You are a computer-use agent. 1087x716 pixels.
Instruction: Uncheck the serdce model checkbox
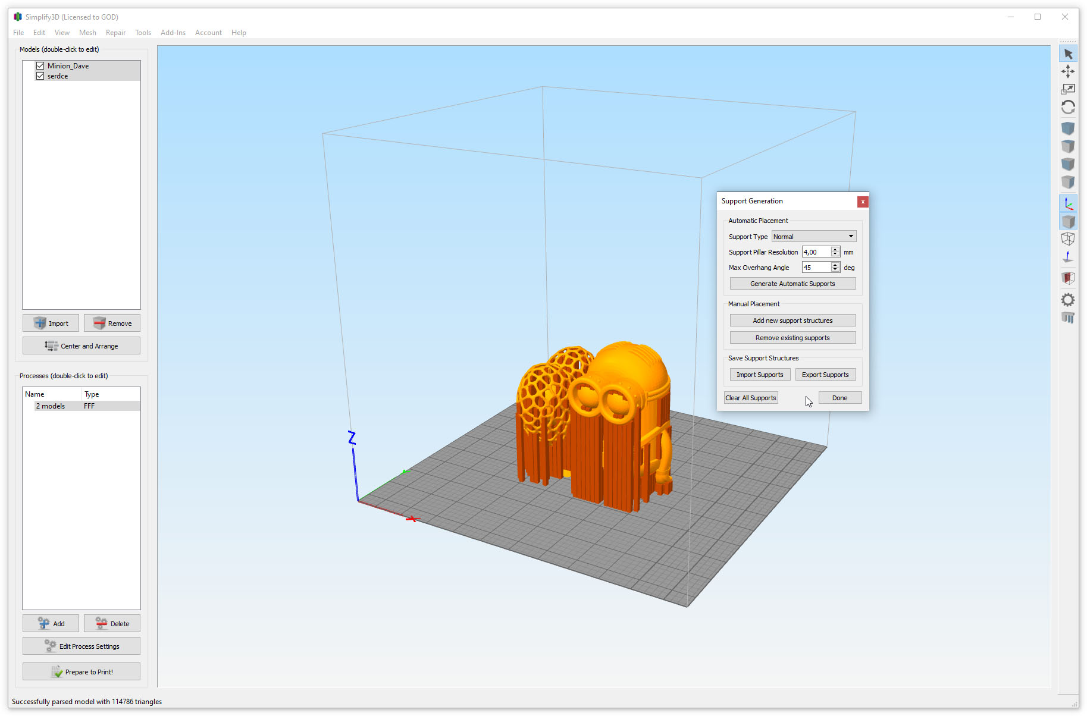coord(40,76)
